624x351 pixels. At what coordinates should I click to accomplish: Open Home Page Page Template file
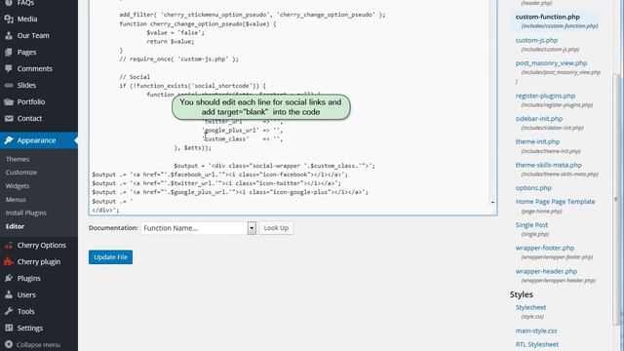tap(556, 202)
